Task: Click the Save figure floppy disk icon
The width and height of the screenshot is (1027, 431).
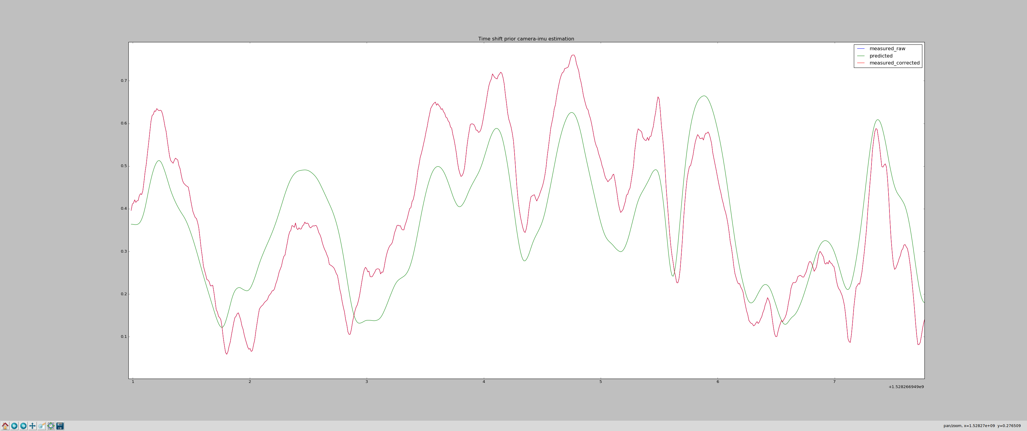Action: (60, 426)
